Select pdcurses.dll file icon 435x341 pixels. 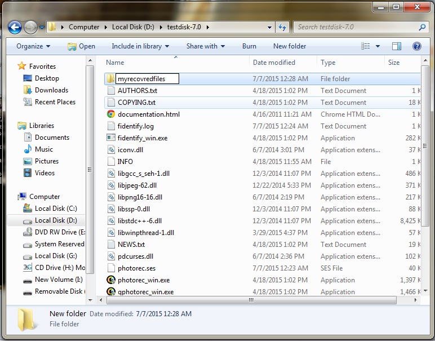click(x=111, y=256)
